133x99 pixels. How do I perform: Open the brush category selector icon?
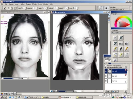[x=101, y=8]
